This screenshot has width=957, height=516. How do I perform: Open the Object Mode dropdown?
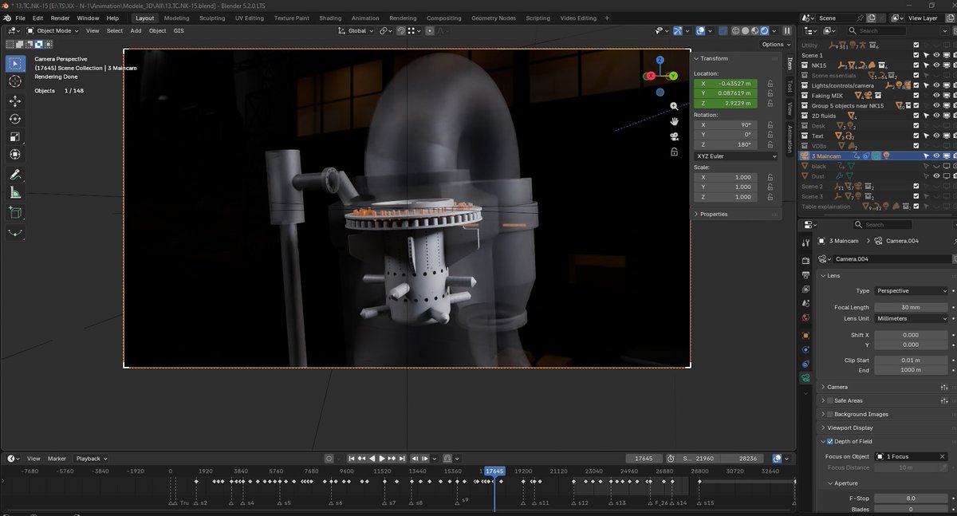(x=53, y=30)
